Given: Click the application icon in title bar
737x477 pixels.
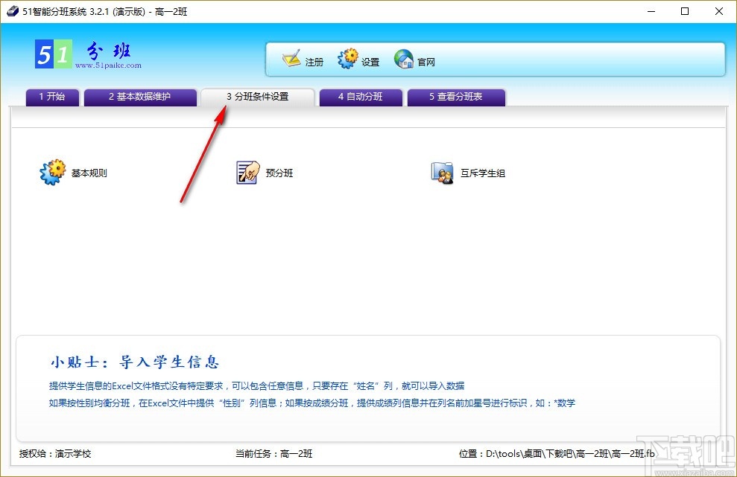Looking at the screenshot, I should (11, 11).
